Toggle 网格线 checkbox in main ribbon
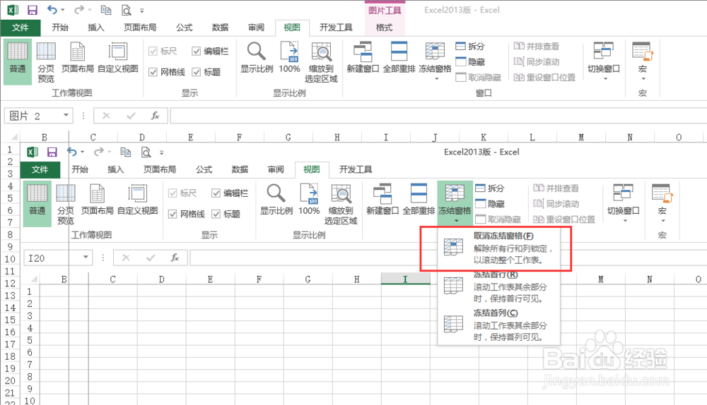Screen dimensions: 707x405 153,71
